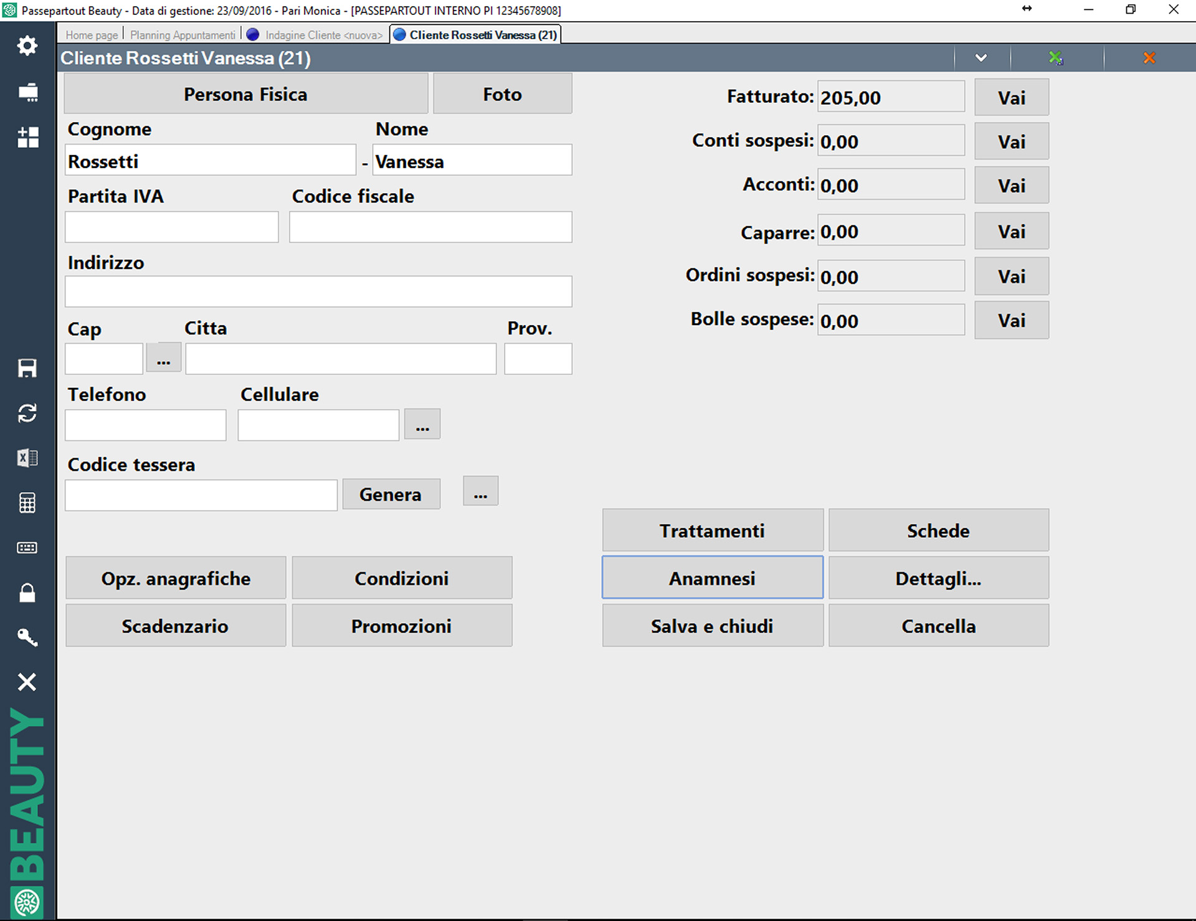Click the keyboard icon in sidebar
The width and height of the screenshot is (1196, 921).
tap(27, 547)
